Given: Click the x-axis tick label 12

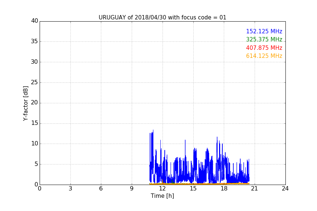Looking at the screenshot, I should click(162, 189).
